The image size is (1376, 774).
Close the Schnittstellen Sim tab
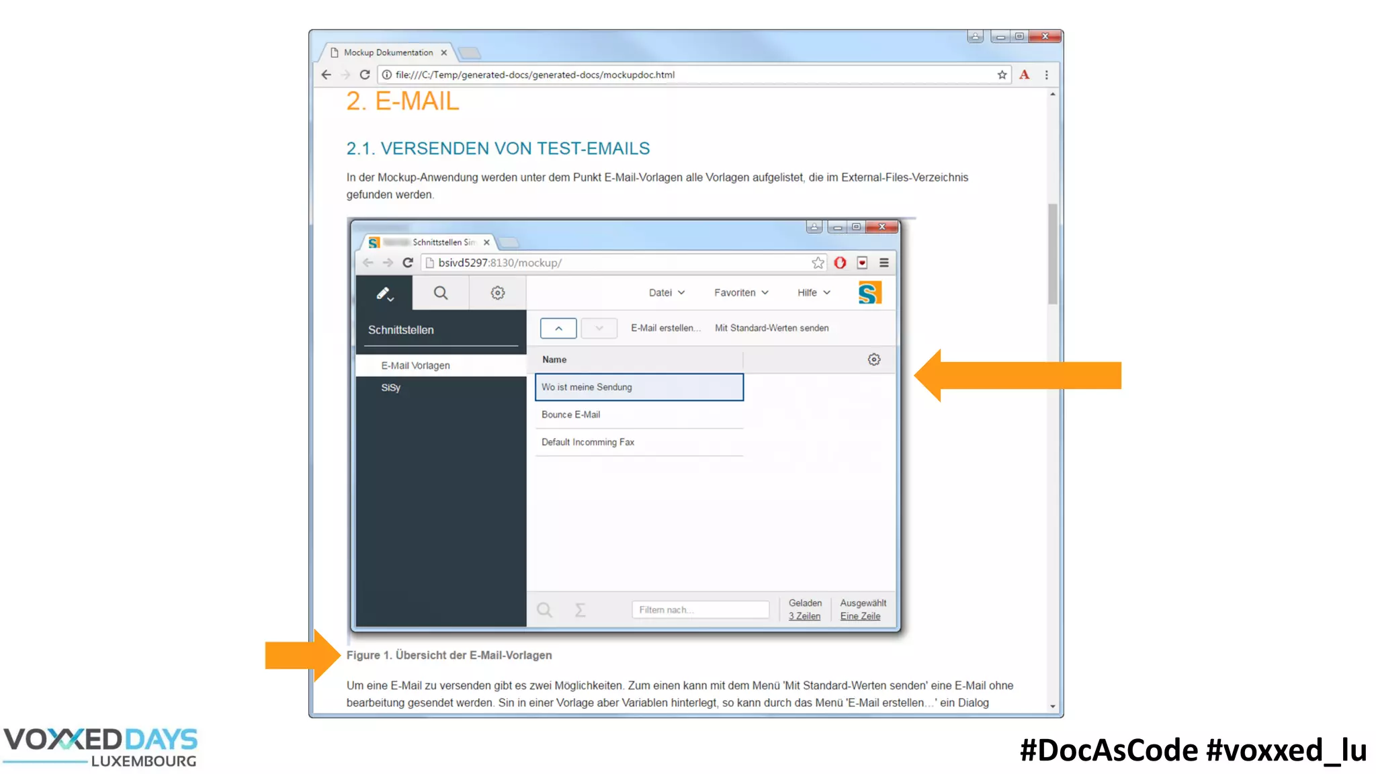486,243
